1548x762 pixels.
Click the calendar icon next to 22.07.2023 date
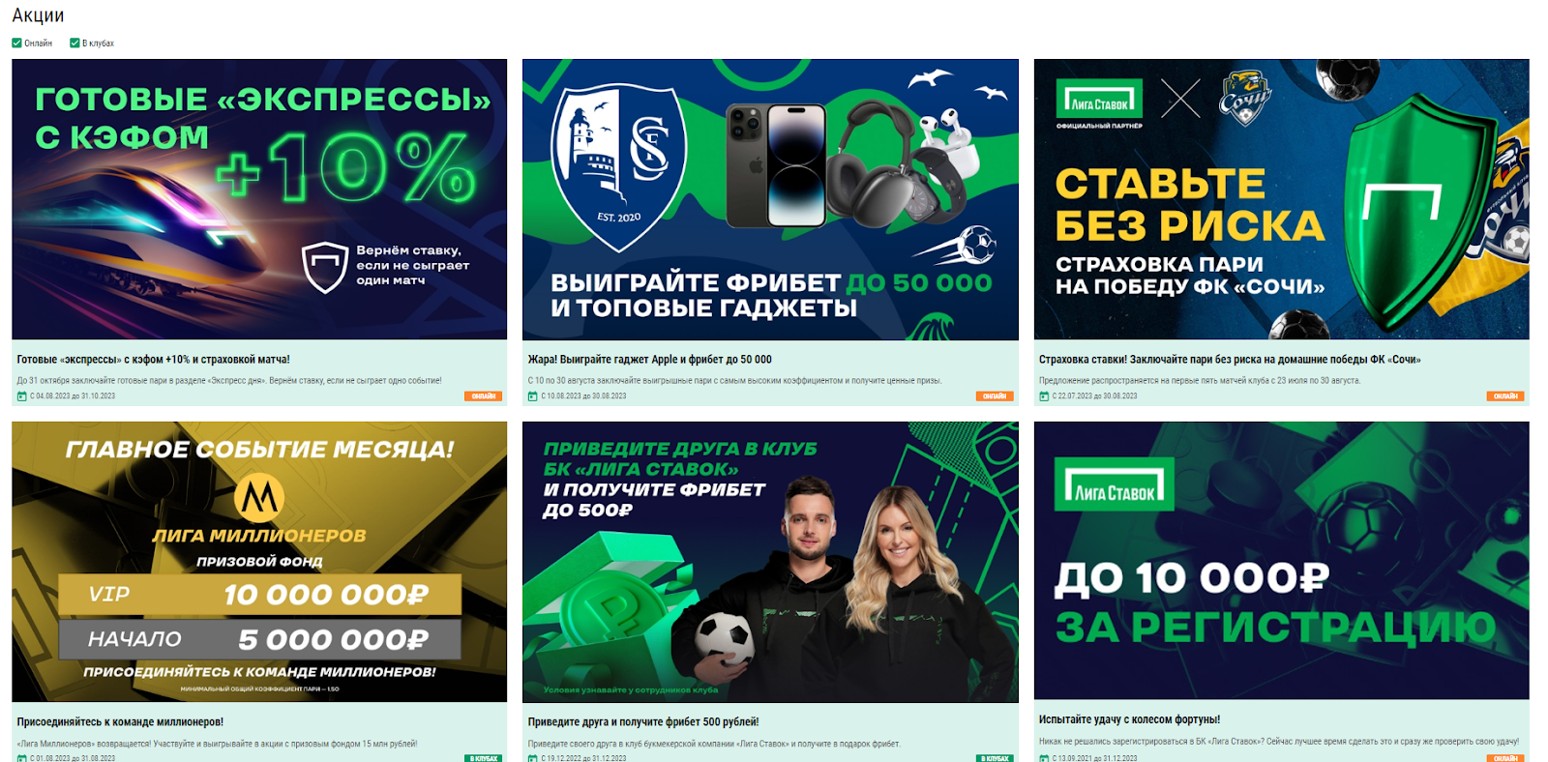click(1044, 396)
